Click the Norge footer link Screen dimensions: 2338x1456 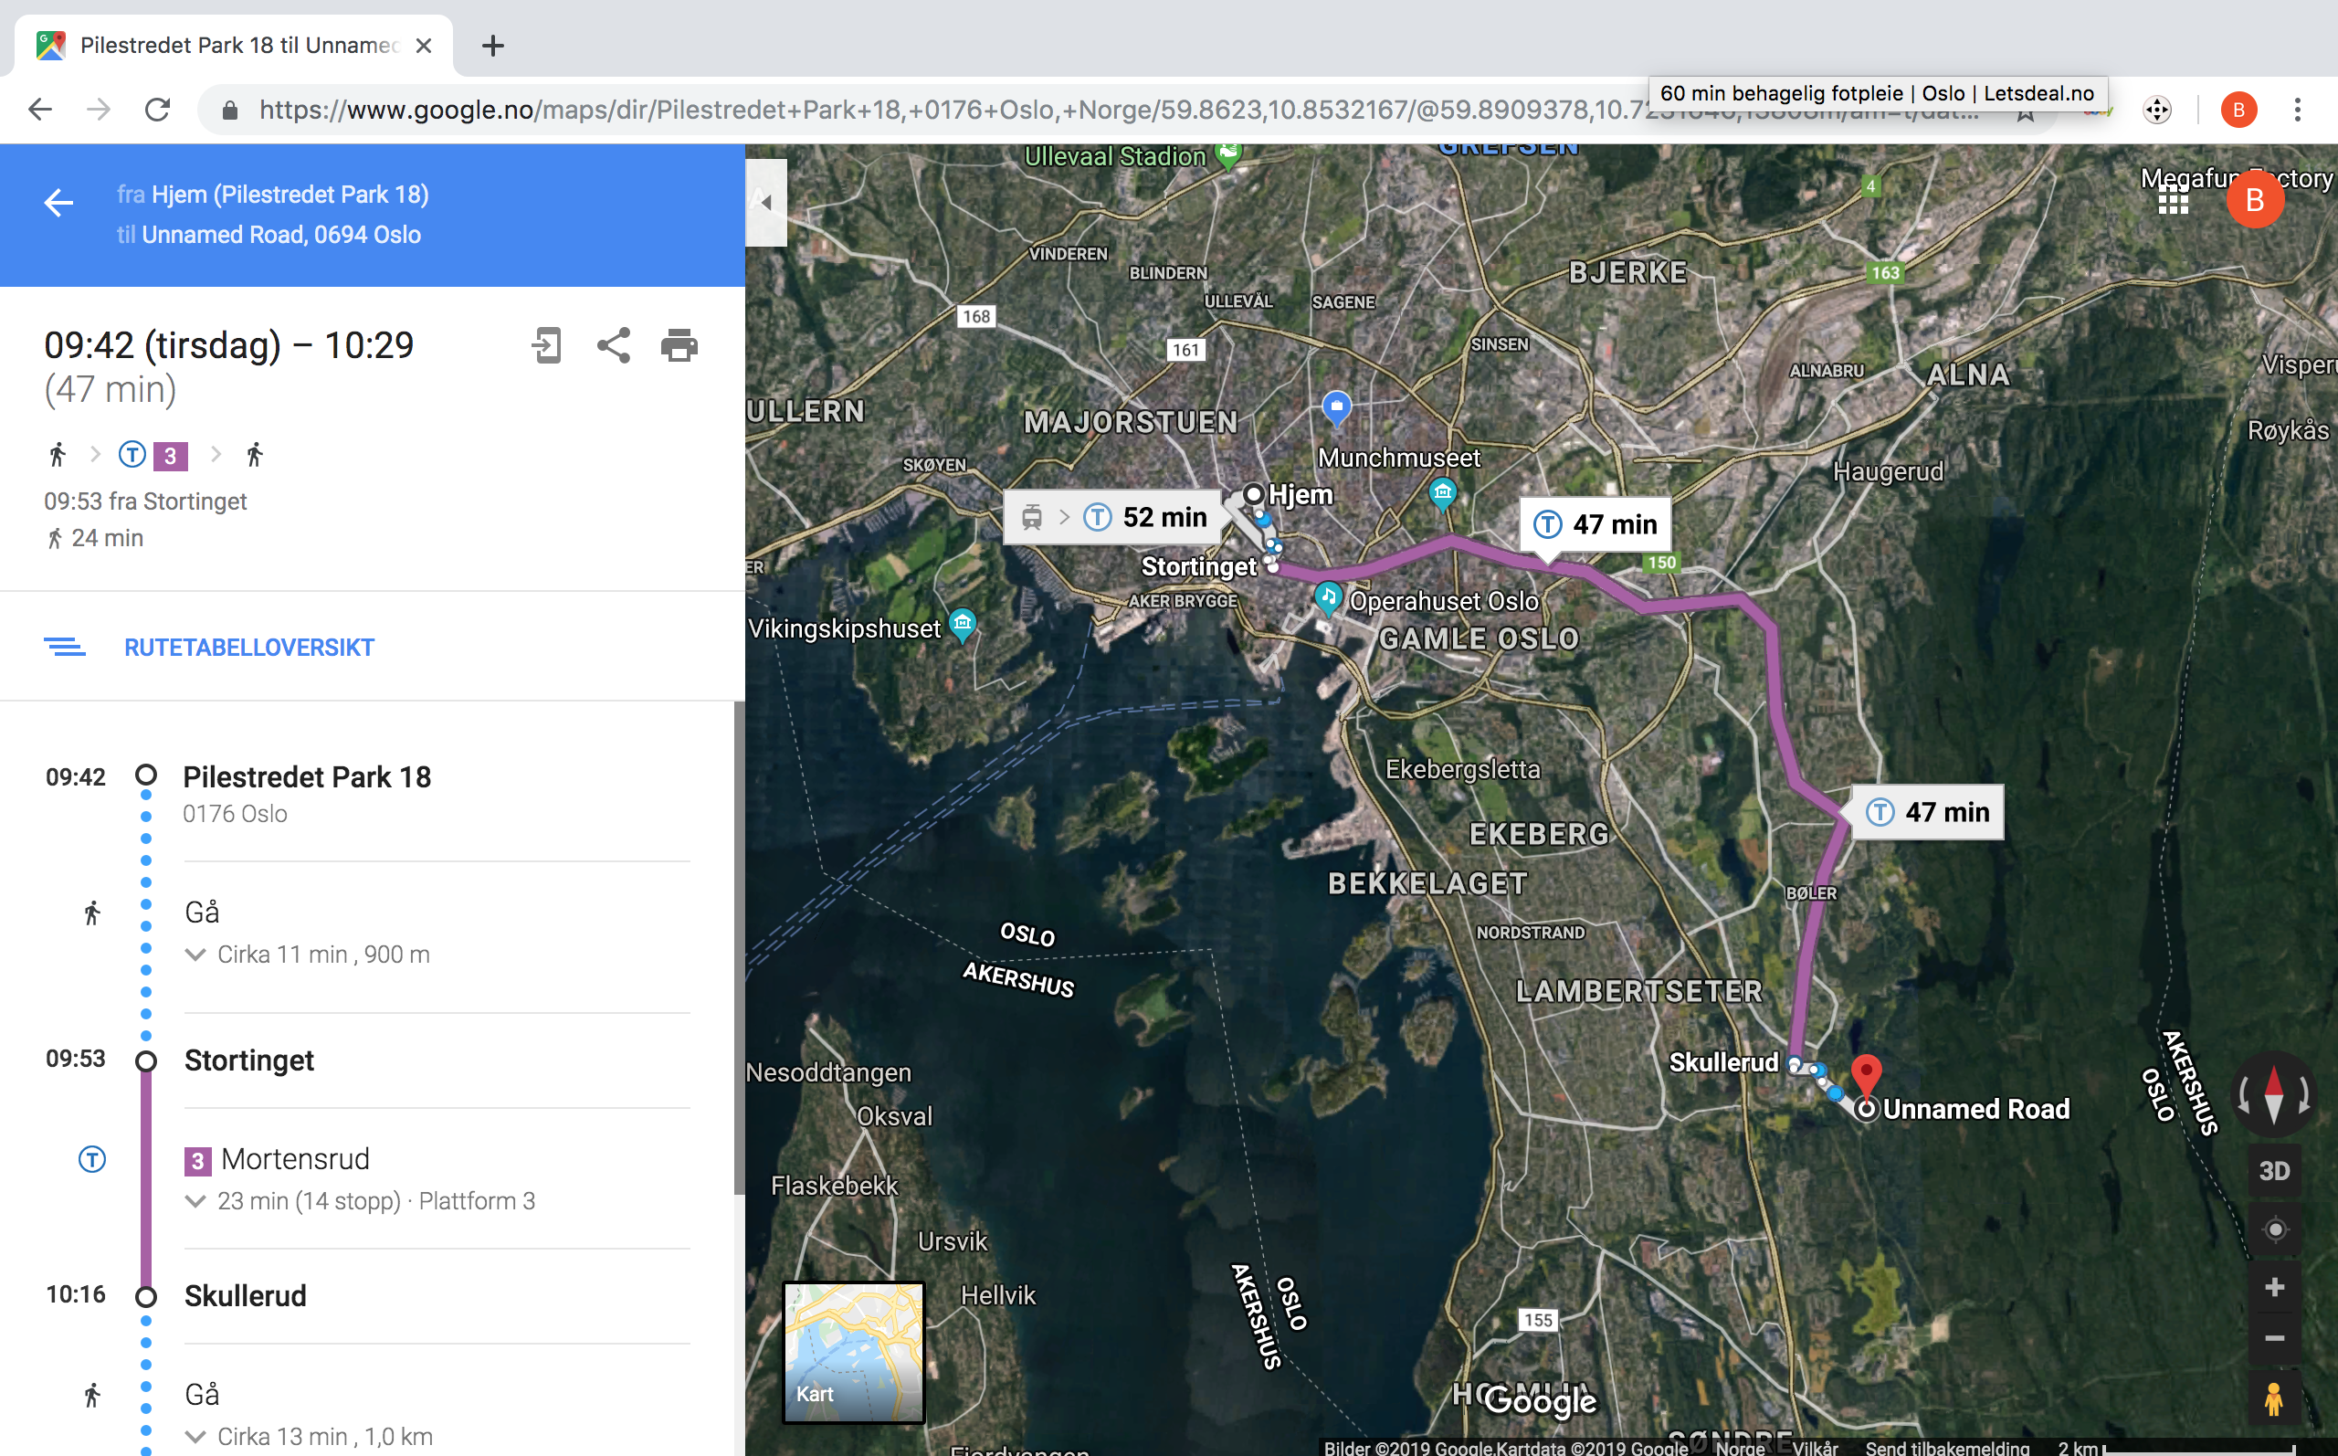1741,1448
